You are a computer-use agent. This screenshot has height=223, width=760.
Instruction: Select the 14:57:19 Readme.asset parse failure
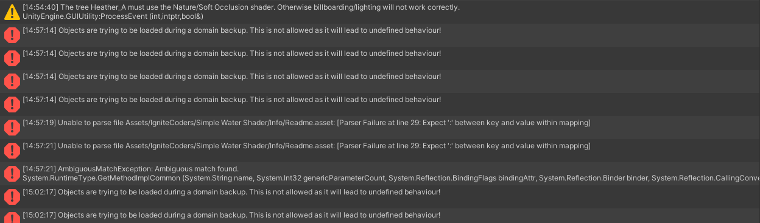[x=380, y=127]
